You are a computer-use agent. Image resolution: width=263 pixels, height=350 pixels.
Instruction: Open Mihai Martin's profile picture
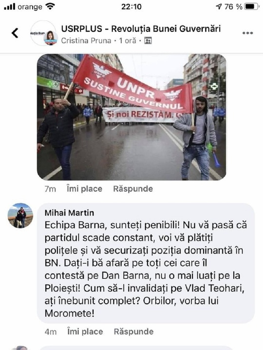[x=20, y=215]
